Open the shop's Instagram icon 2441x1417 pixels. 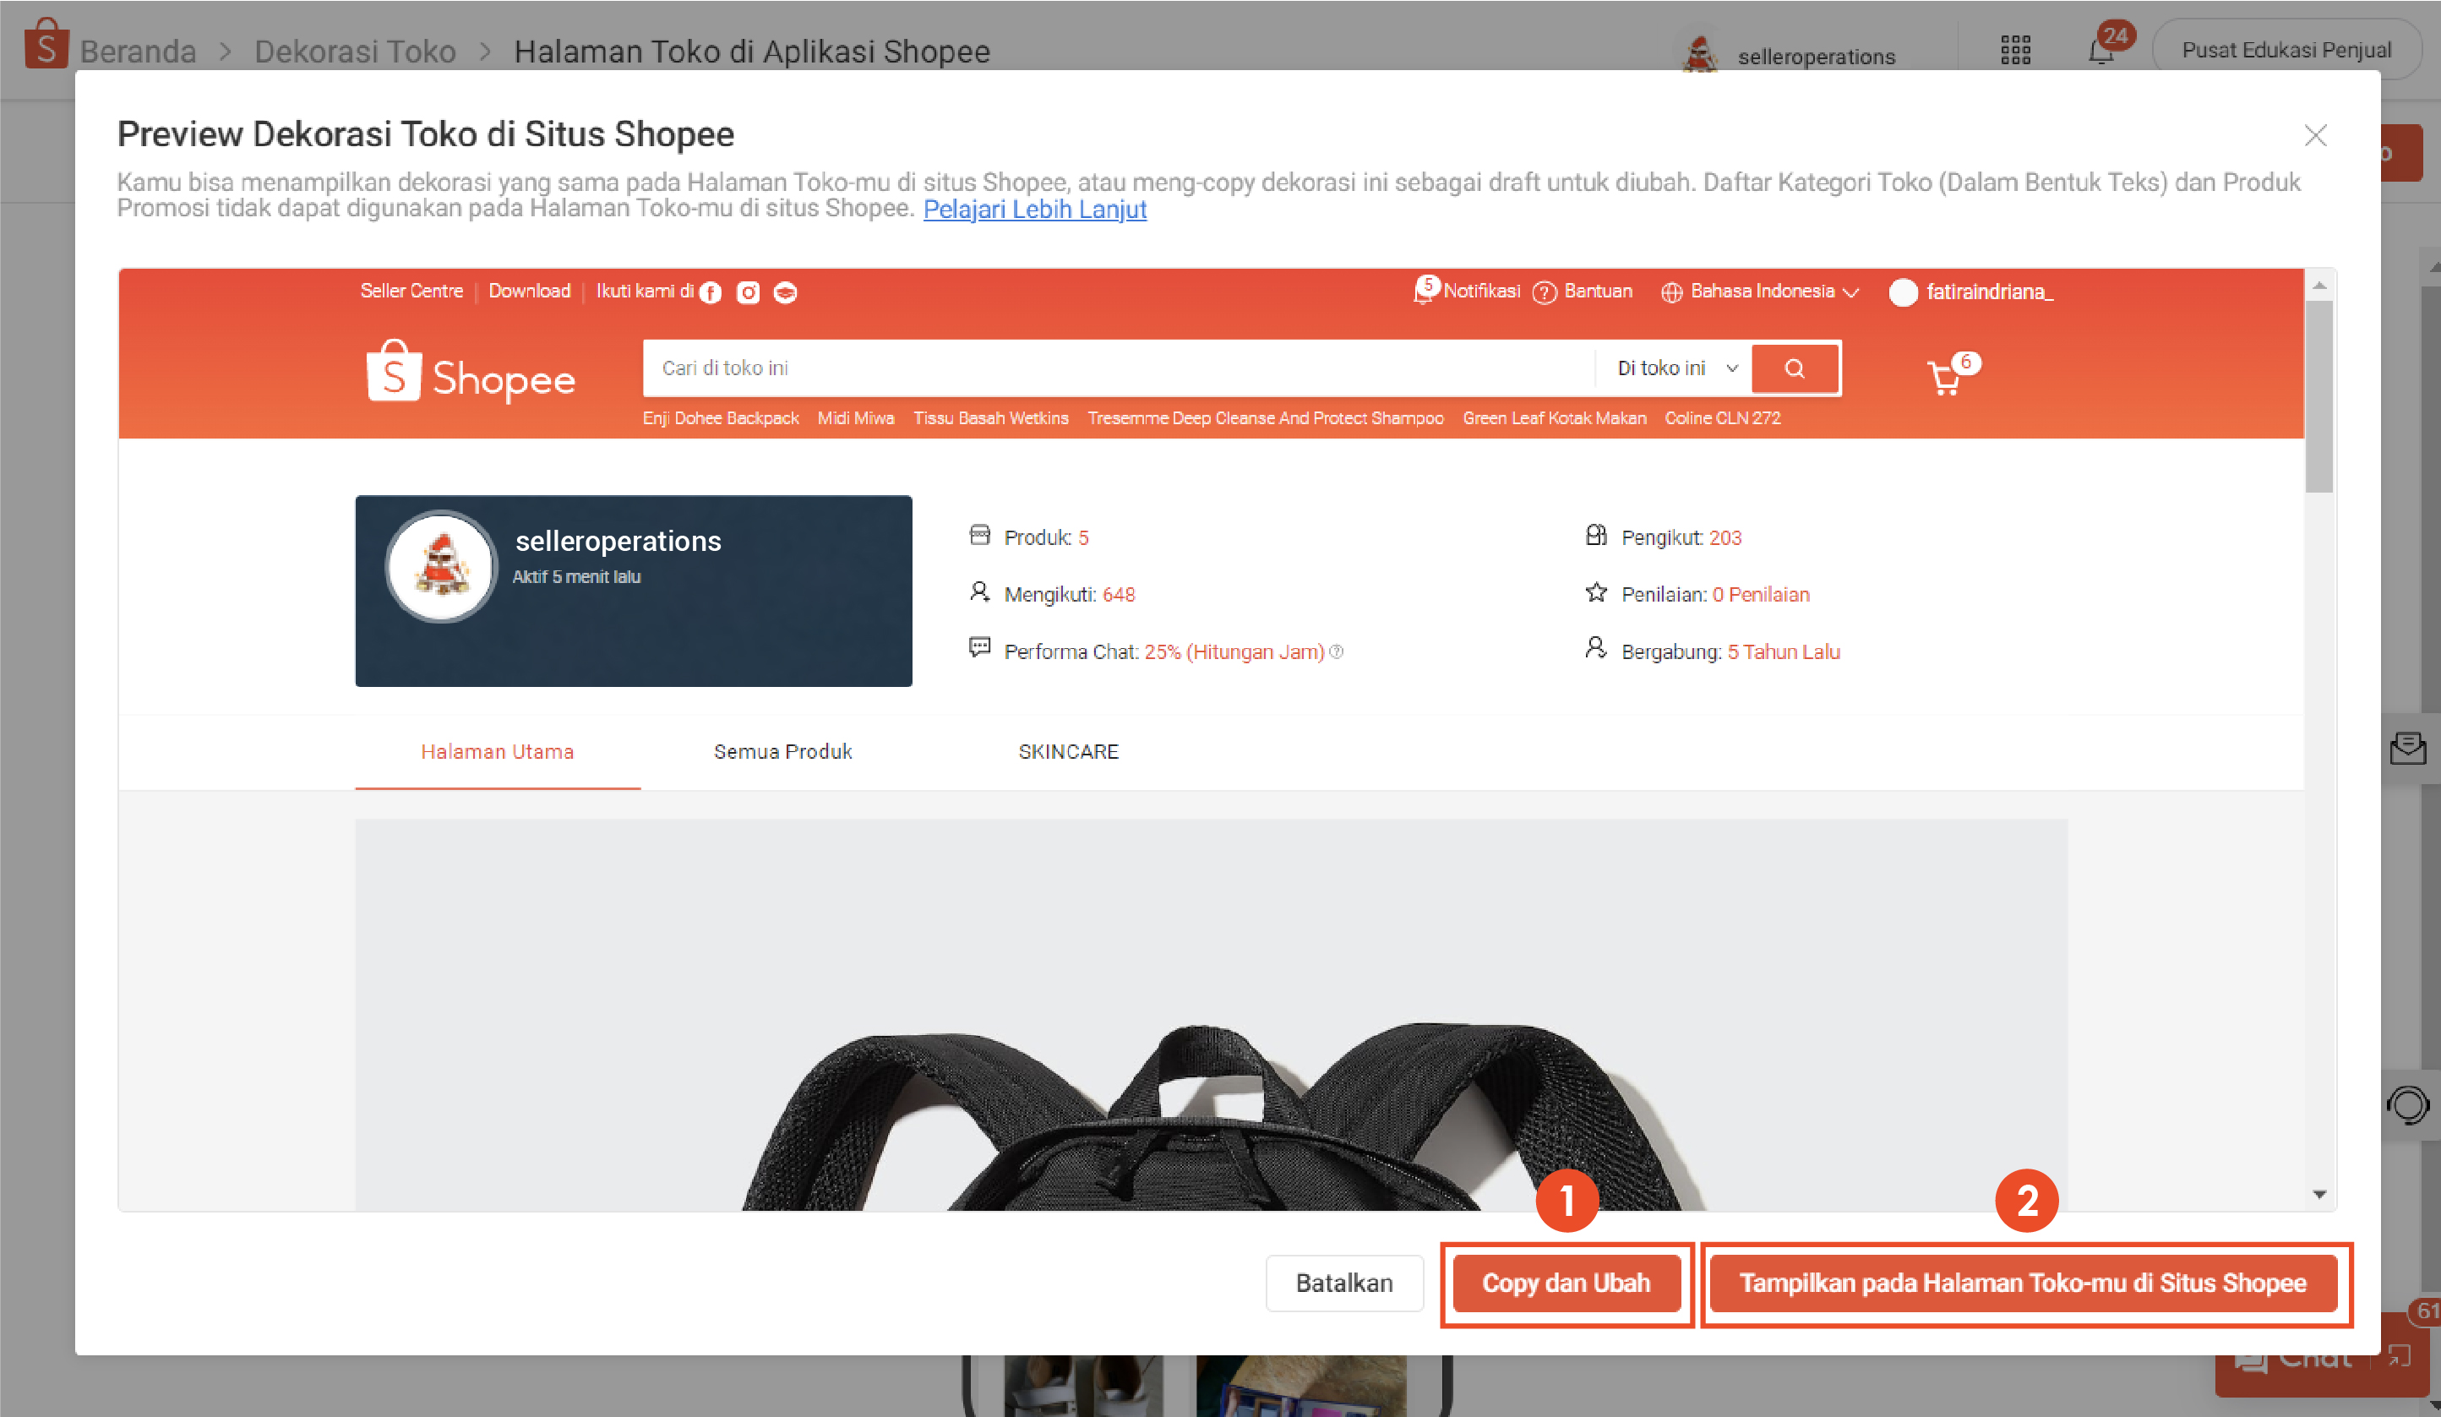pyautogui.click(x=748, y=292)
